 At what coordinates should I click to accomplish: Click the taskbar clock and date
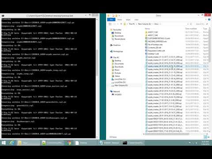(205, 143)
